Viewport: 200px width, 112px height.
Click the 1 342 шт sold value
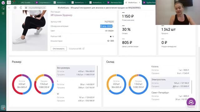(x=168, y=30)
